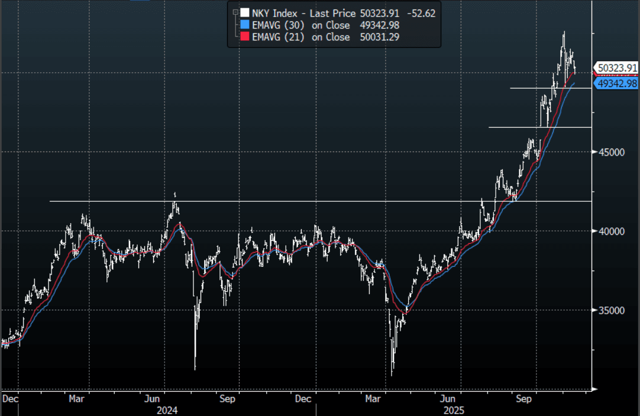Click the Jun 2024 month label
Screen dimensions: 640x416
pos(154,399)
